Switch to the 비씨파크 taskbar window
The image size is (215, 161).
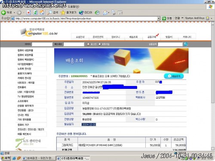[x=39, y=158]
